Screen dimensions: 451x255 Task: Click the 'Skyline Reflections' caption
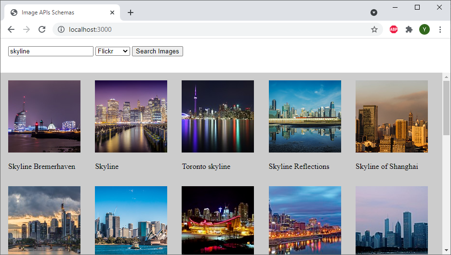[299, 166]
